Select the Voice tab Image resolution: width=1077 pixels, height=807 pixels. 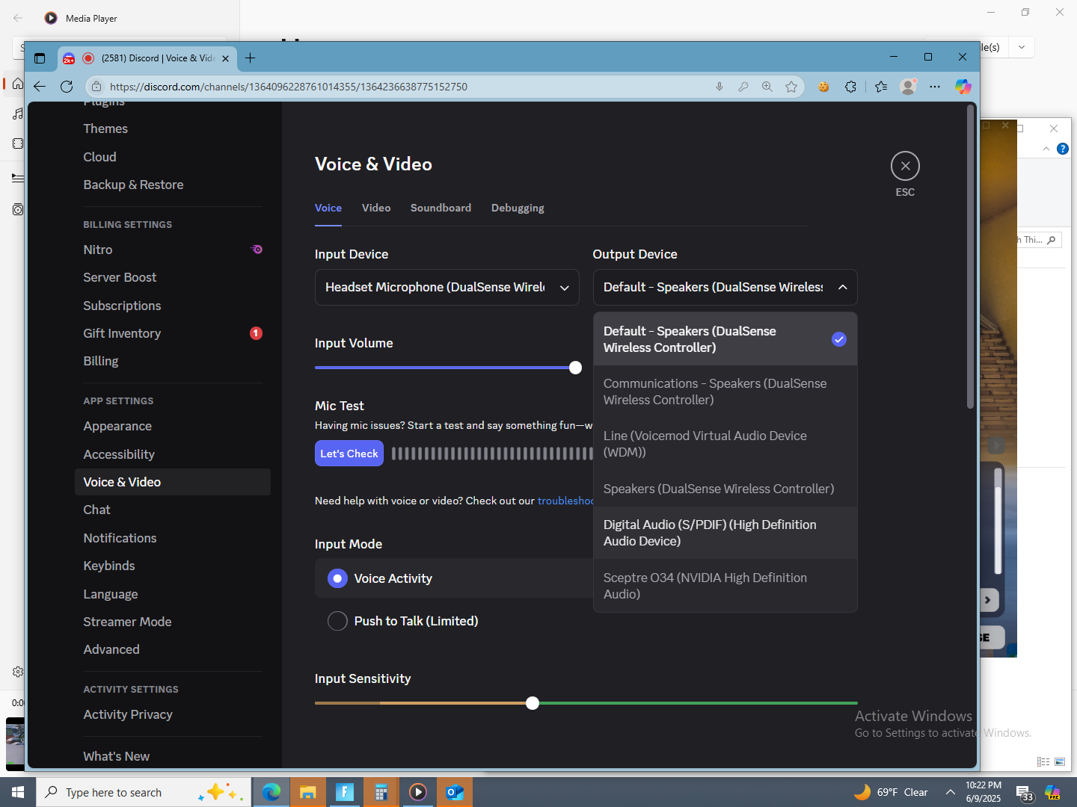[x=328, y=208]
